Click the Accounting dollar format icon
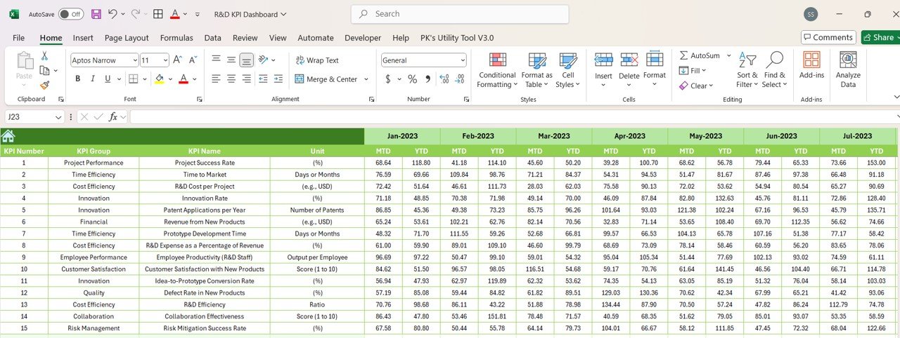Viewport: 900px width, 338px height. [388, 79]
